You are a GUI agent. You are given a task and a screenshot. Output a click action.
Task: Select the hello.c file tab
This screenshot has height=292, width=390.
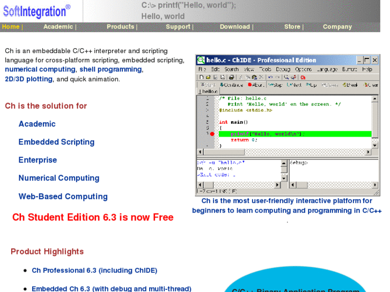[208, 92]
